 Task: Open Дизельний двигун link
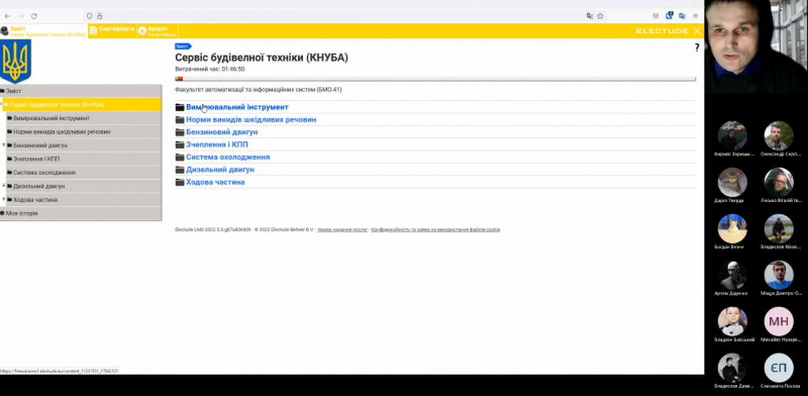pyautogui.click(x=220, y=170)
